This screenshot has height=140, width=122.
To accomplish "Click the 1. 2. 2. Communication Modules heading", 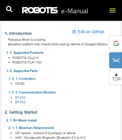I will click(x=32, y=92).
